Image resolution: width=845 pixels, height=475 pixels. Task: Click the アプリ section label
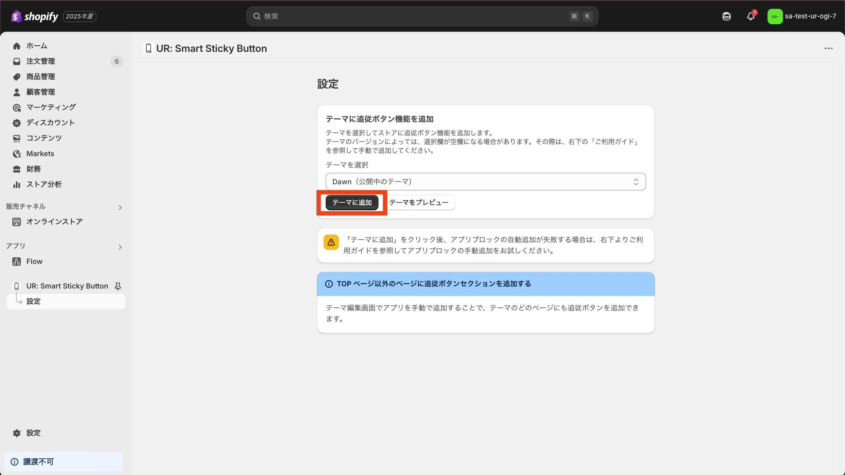click(x=16, y=246)
